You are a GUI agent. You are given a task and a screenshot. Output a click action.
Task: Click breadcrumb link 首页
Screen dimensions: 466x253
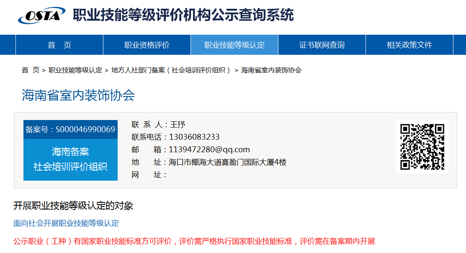(x=30, y=70)
